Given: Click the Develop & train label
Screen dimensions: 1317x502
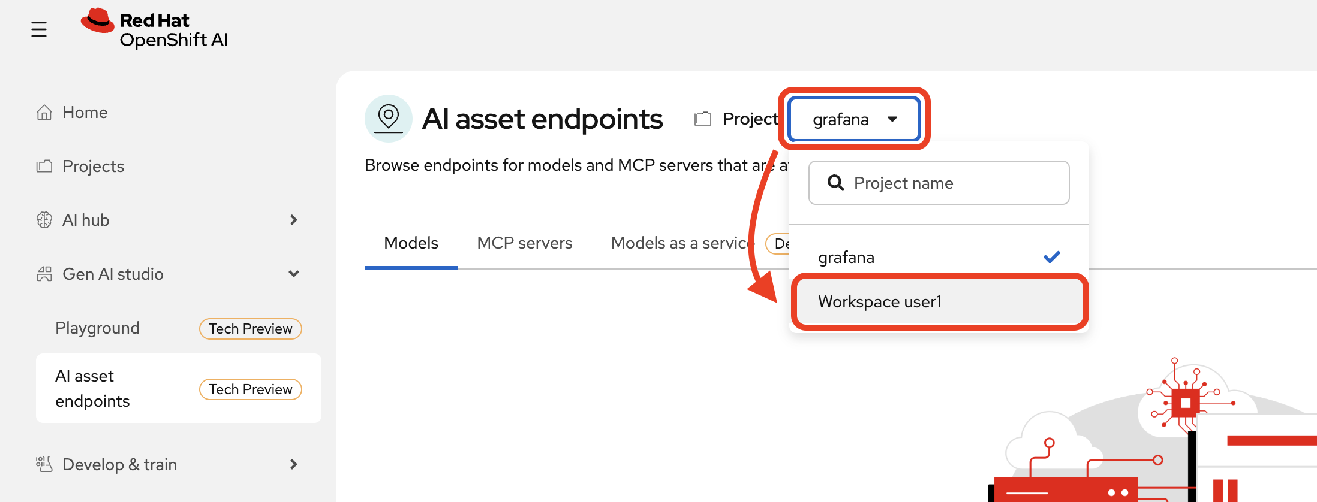Looking at the screenshot, I should [x=119, y=464].
